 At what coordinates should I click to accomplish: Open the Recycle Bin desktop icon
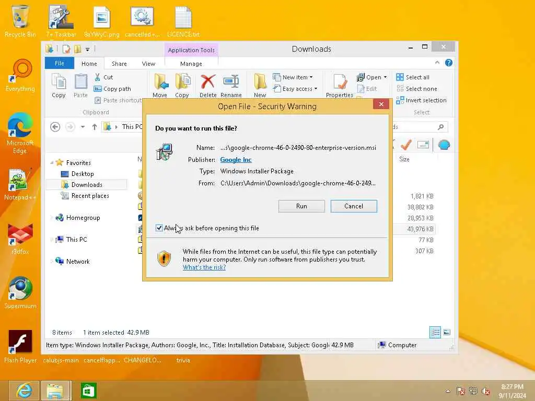click(20, 21)
